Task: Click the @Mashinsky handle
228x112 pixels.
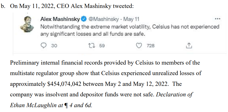Action: (x=104, y=19)
